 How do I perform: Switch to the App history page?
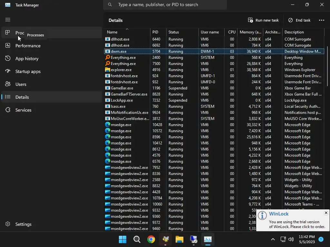[x=52, y=59]
